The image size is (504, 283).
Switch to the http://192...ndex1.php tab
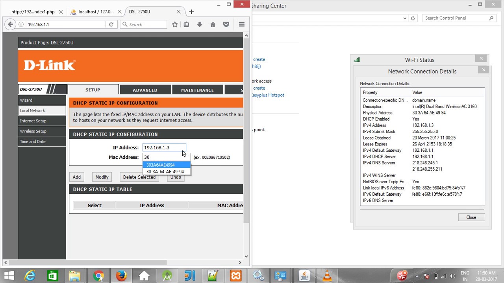click(33, 12)
